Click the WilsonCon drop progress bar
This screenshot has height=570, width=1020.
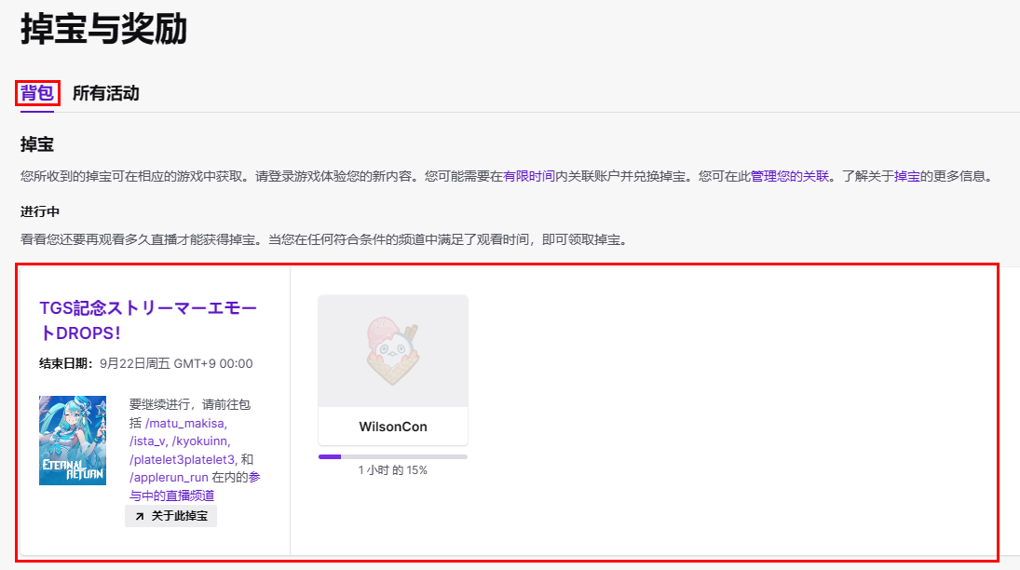392,456
